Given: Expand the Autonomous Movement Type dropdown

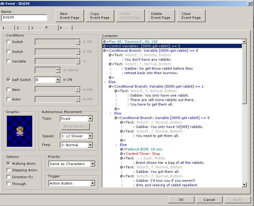Looking at the screenshot, I should [x=90, y=119].
